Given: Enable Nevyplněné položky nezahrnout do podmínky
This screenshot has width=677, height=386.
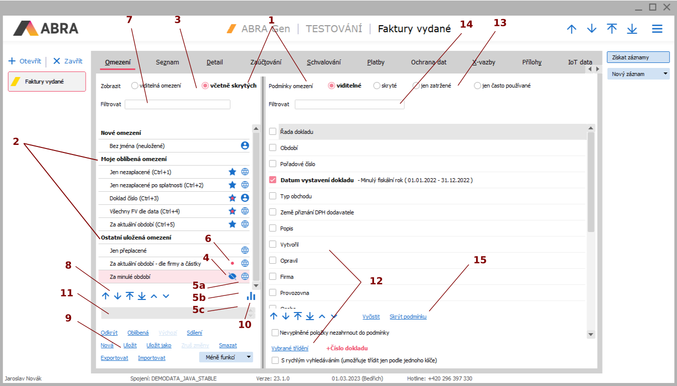Looking at the screenshot, I should pyautogui.click(x=275, y=332).
